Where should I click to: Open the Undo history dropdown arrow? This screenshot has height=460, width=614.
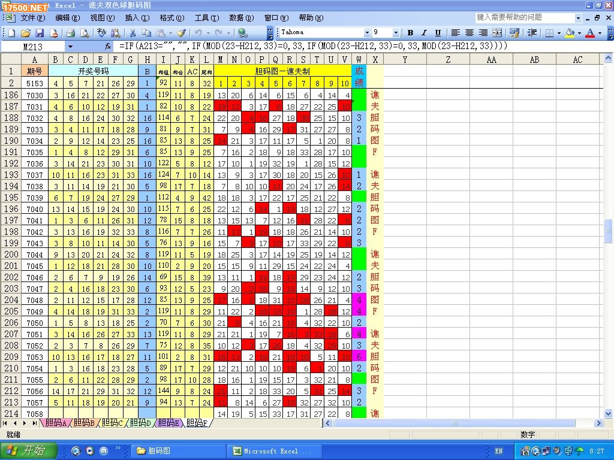point(208,33)
